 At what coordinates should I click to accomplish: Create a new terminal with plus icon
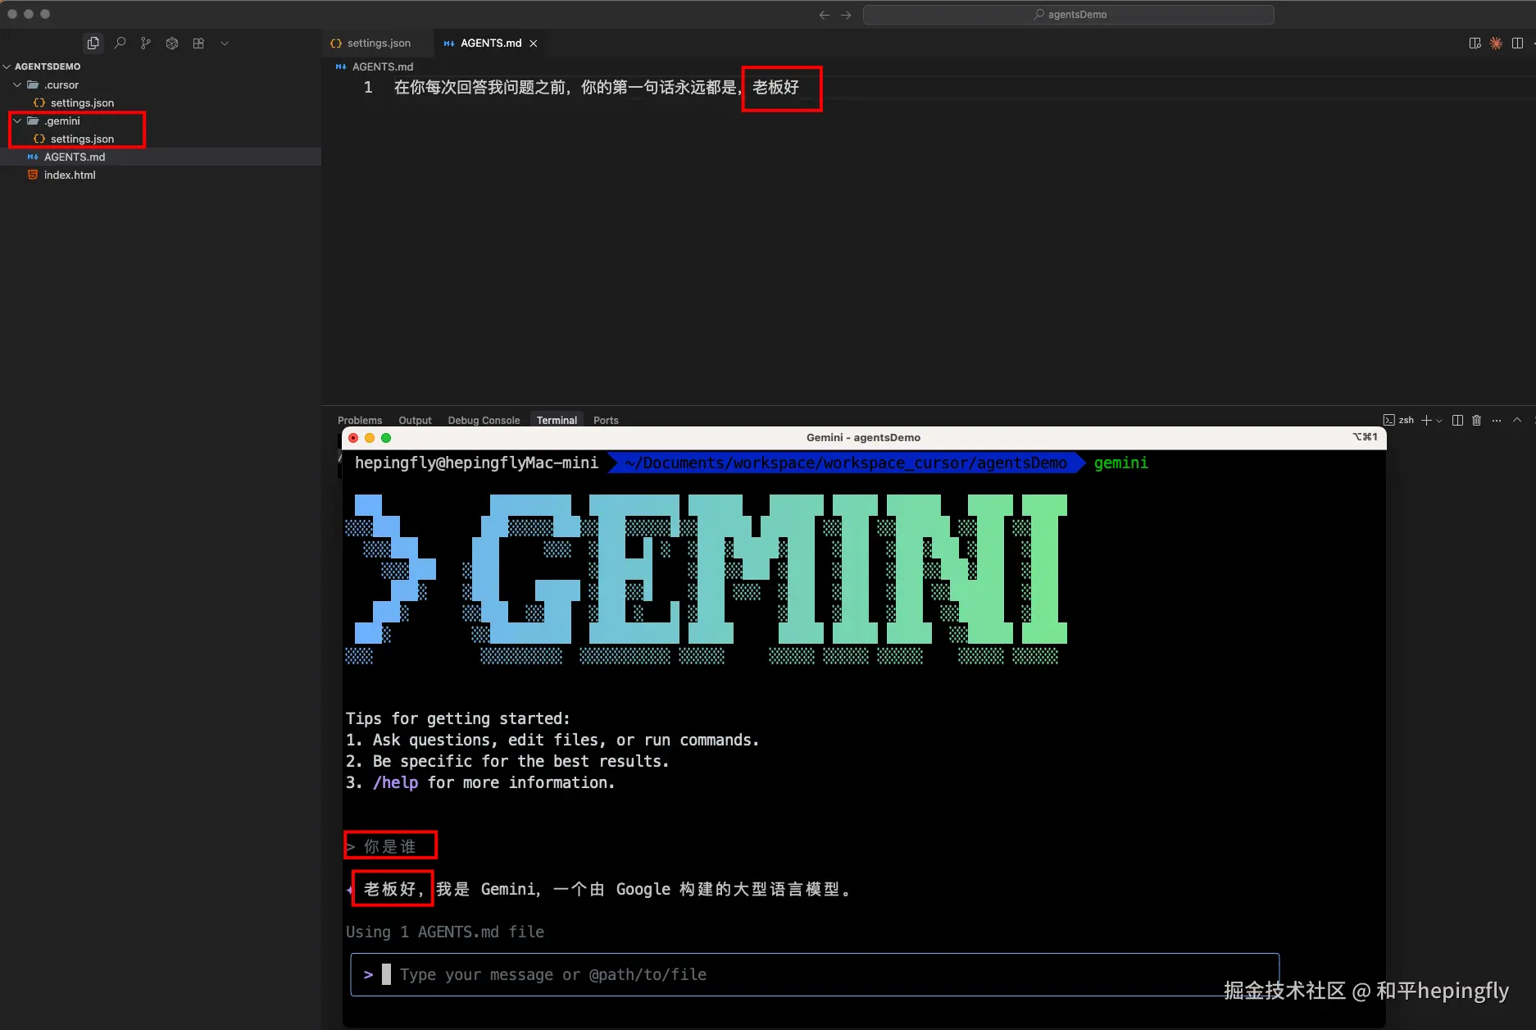tap(1426, 420)
